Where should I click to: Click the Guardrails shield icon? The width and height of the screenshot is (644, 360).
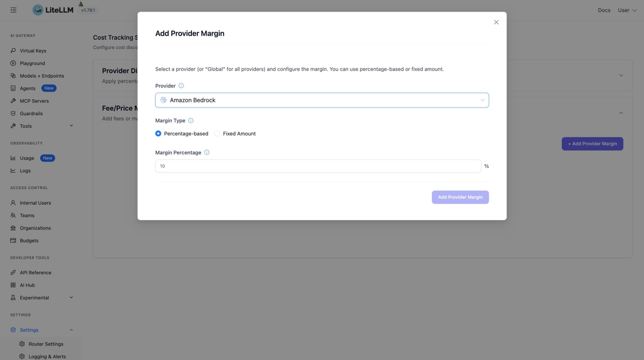(13, 113)
